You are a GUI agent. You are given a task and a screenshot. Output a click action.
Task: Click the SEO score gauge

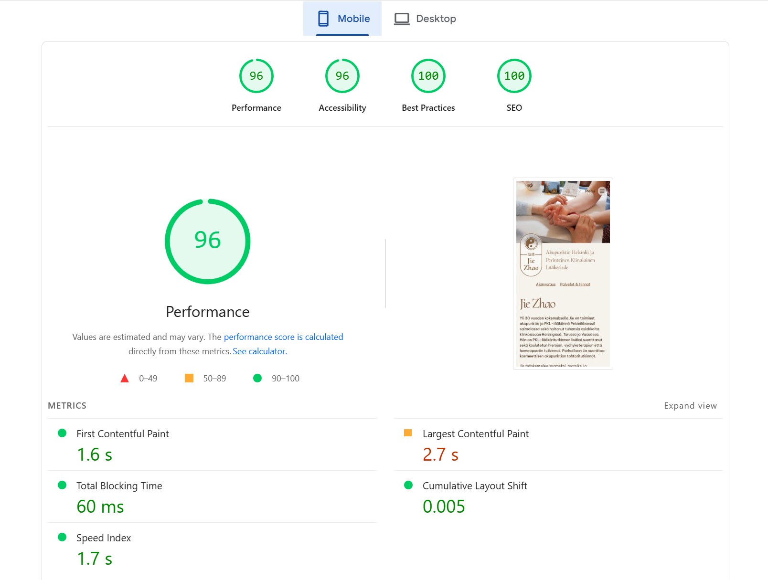pyautogui.click(x=514, y=76)
